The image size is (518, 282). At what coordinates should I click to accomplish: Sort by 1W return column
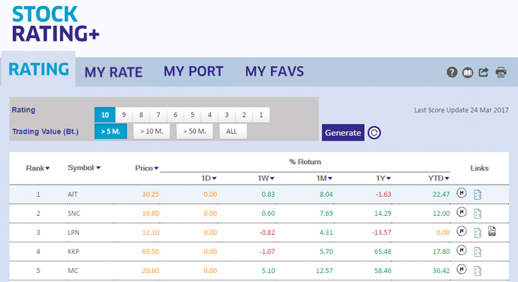(266, 179)
